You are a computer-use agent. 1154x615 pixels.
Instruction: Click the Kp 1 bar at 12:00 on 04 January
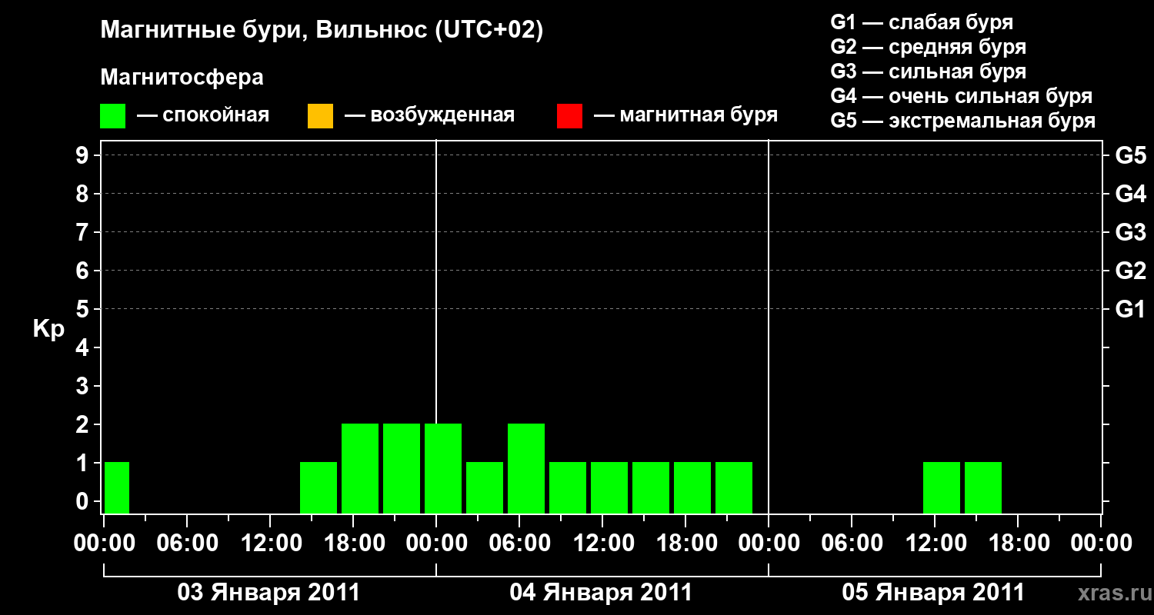pyautogui.click(x=609, y=487)
